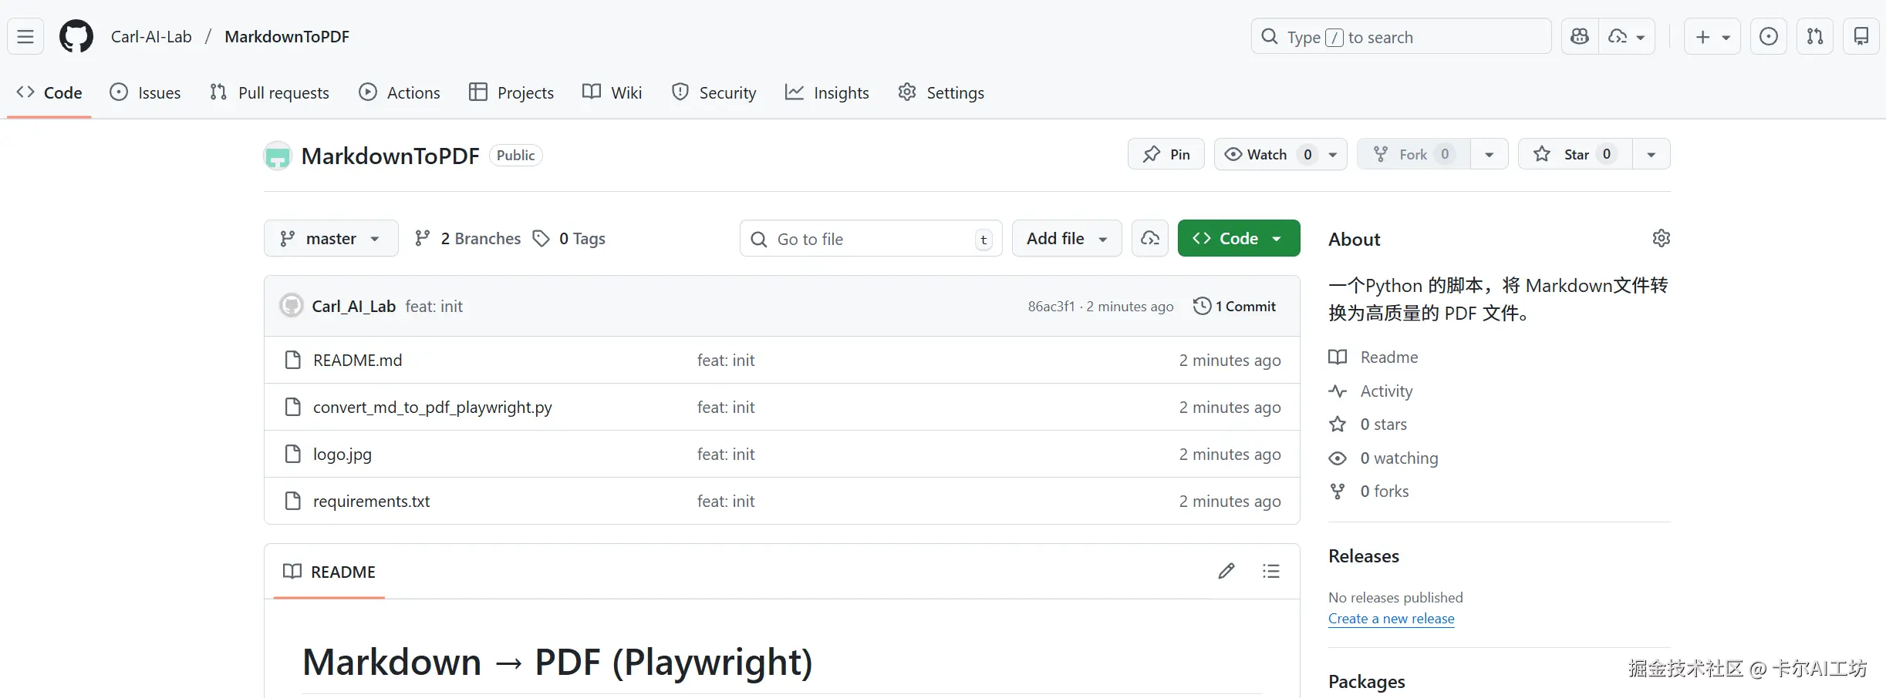Open the notifications inbox icon
This screenshot has width=1886, height=698.
click(x=1861, y=36)
